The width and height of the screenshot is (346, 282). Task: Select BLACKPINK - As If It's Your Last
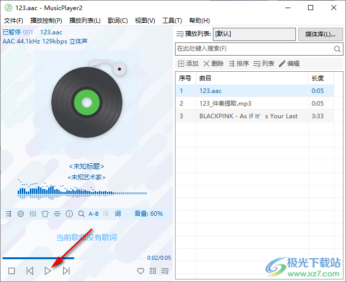click(255, 116)
